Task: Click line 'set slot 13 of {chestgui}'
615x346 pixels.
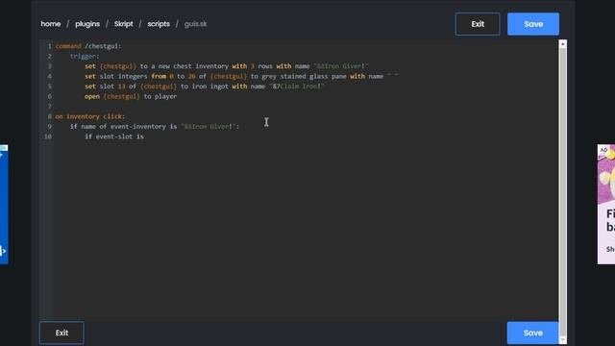Action: tap(204, 86)
